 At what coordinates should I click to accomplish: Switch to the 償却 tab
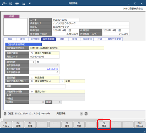[x=22, y=39]
